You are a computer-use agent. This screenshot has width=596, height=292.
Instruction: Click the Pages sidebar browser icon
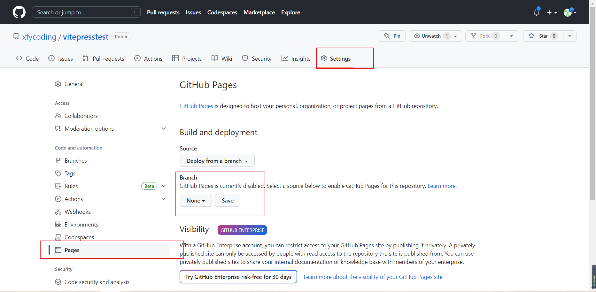point(58,250)
